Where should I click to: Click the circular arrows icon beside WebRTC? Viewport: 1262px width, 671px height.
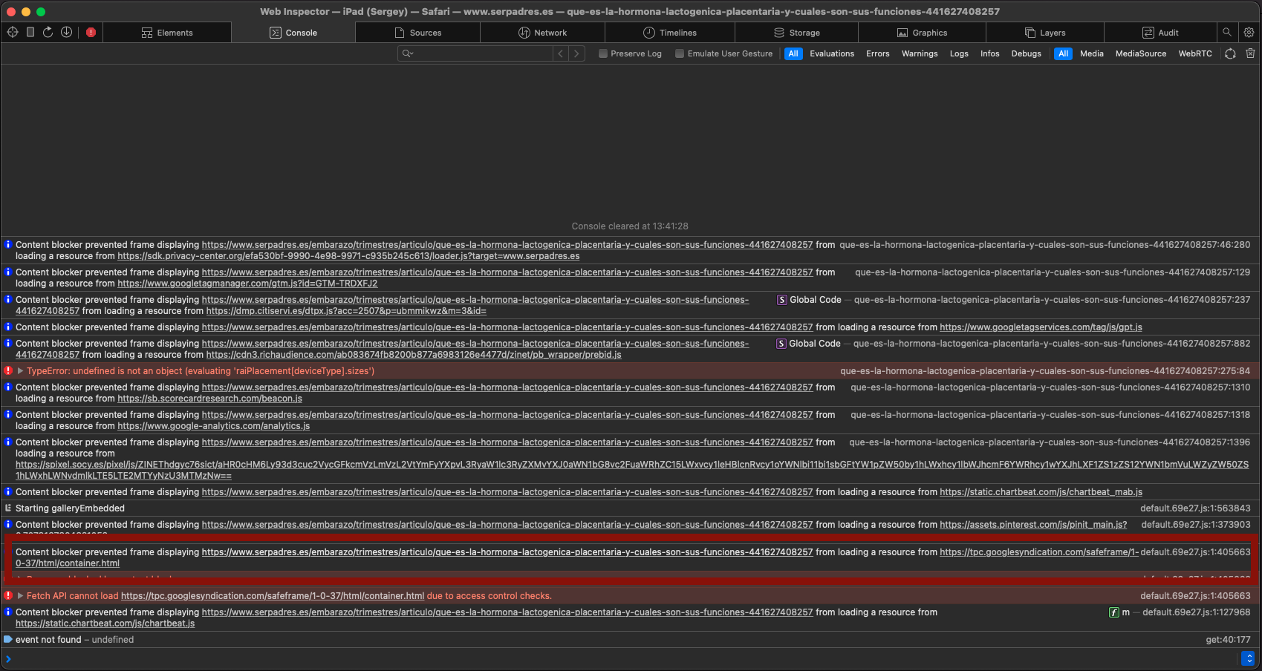[x=1230, y=53]
